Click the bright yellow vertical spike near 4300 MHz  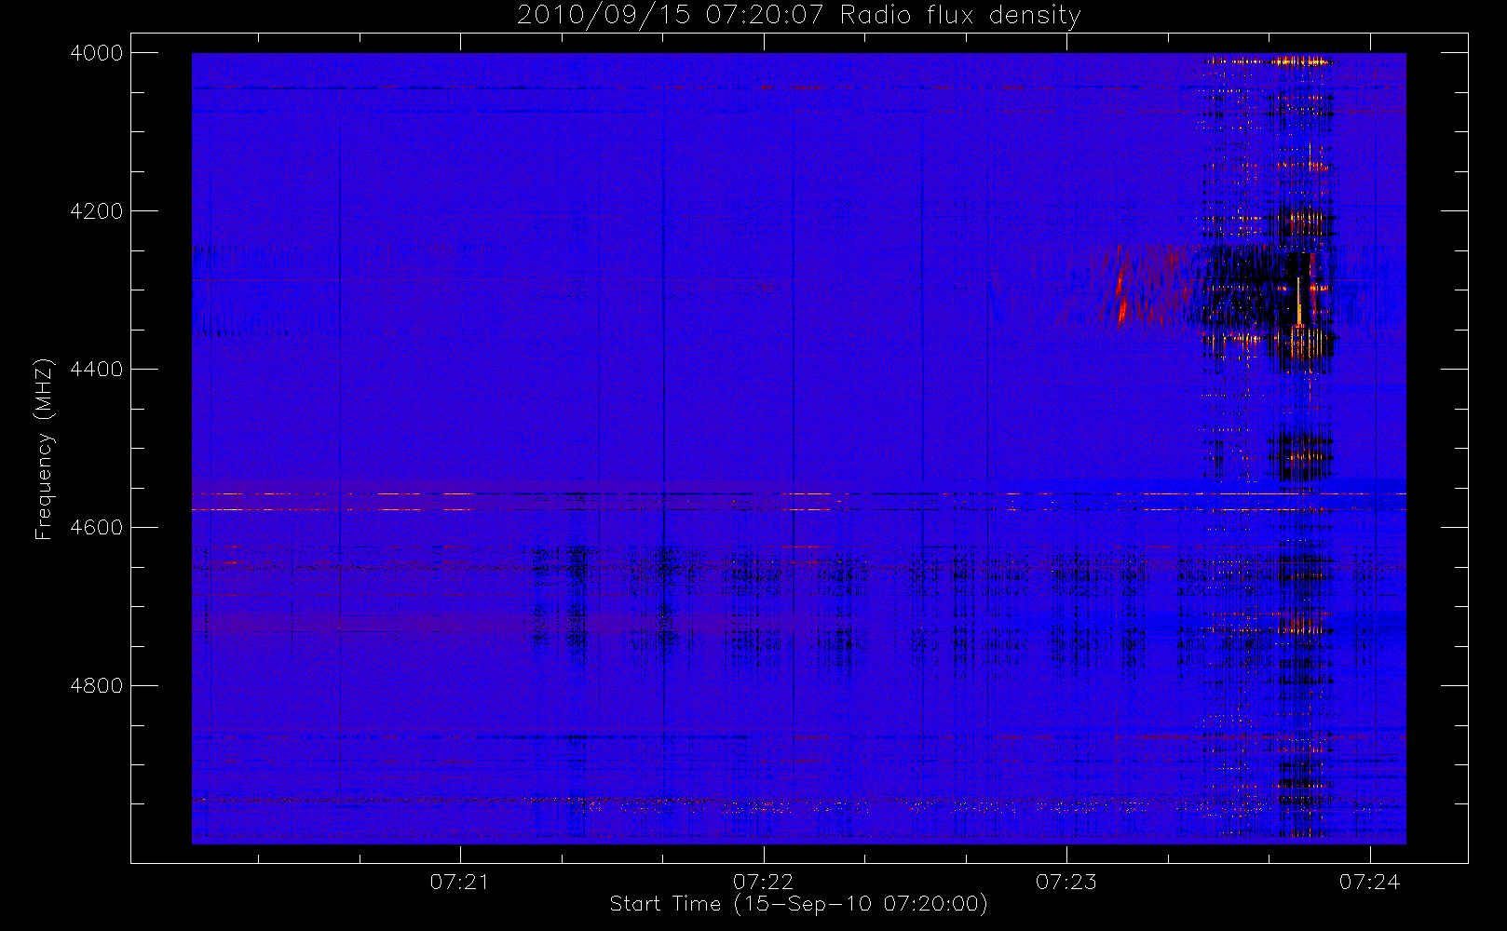(1298, 301)
